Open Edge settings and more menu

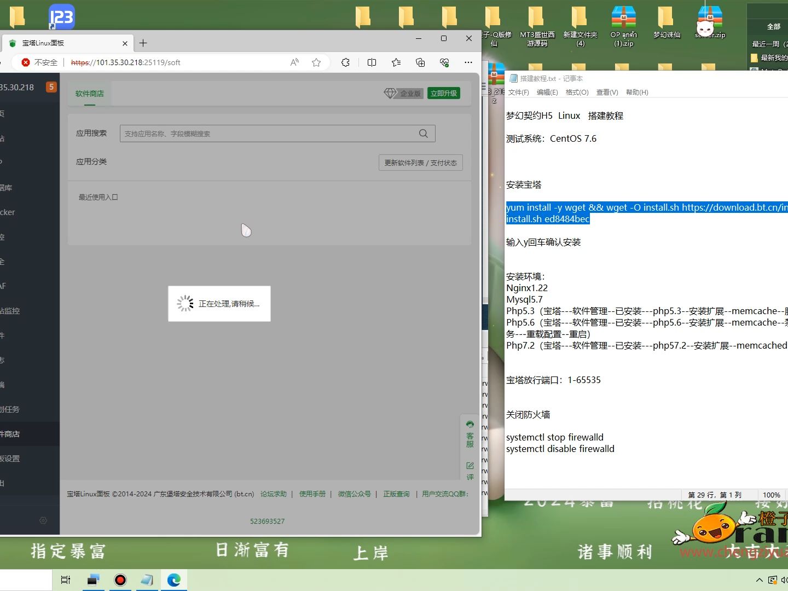(468, 62)
